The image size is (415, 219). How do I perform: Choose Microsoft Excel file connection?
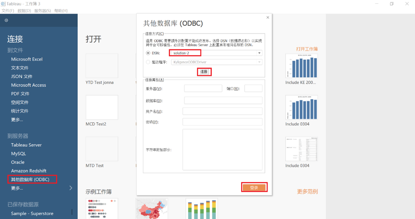[x=27, y=59]
